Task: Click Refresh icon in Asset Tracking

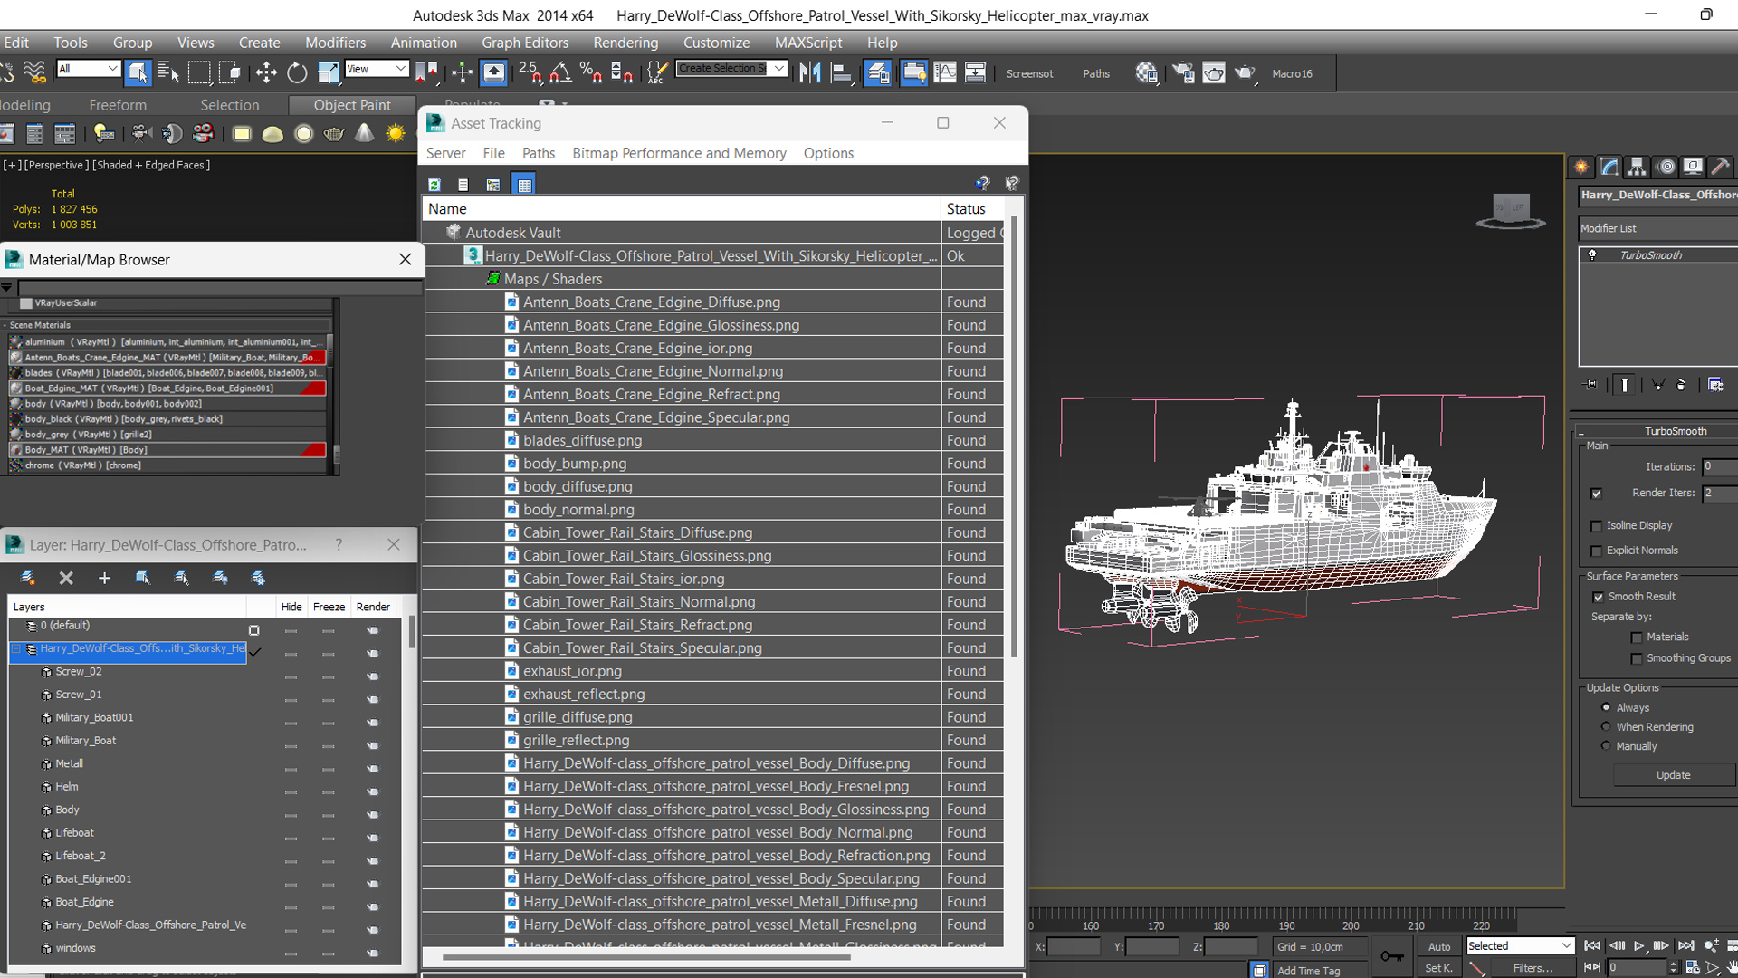Action: (434, 185)
